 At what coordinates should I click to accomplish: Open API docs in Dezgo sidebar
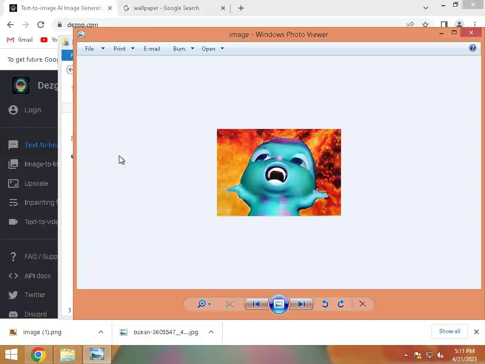(29, 275)
